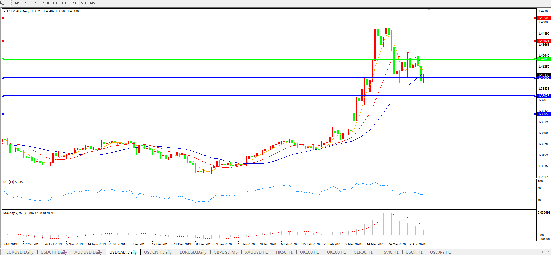Switch timeframe to M1
Viewport: 551px width, 256px height.
pyautogui.click(x=17, y=3)
